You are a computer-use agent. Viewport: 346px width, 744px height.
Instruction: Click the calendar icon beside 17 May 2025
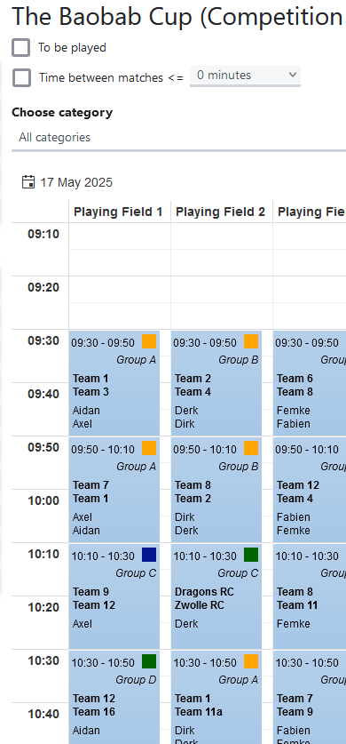click(28, 182)
